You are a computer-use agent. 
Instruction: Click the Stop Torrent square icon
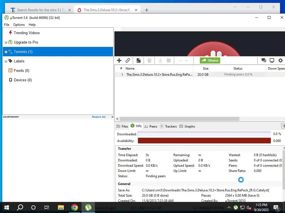[x=169, y=60]
